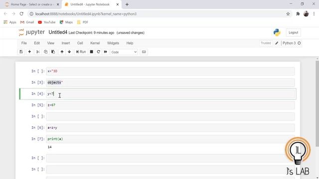
Task: Go back in browser history
Action: (5, 14)
